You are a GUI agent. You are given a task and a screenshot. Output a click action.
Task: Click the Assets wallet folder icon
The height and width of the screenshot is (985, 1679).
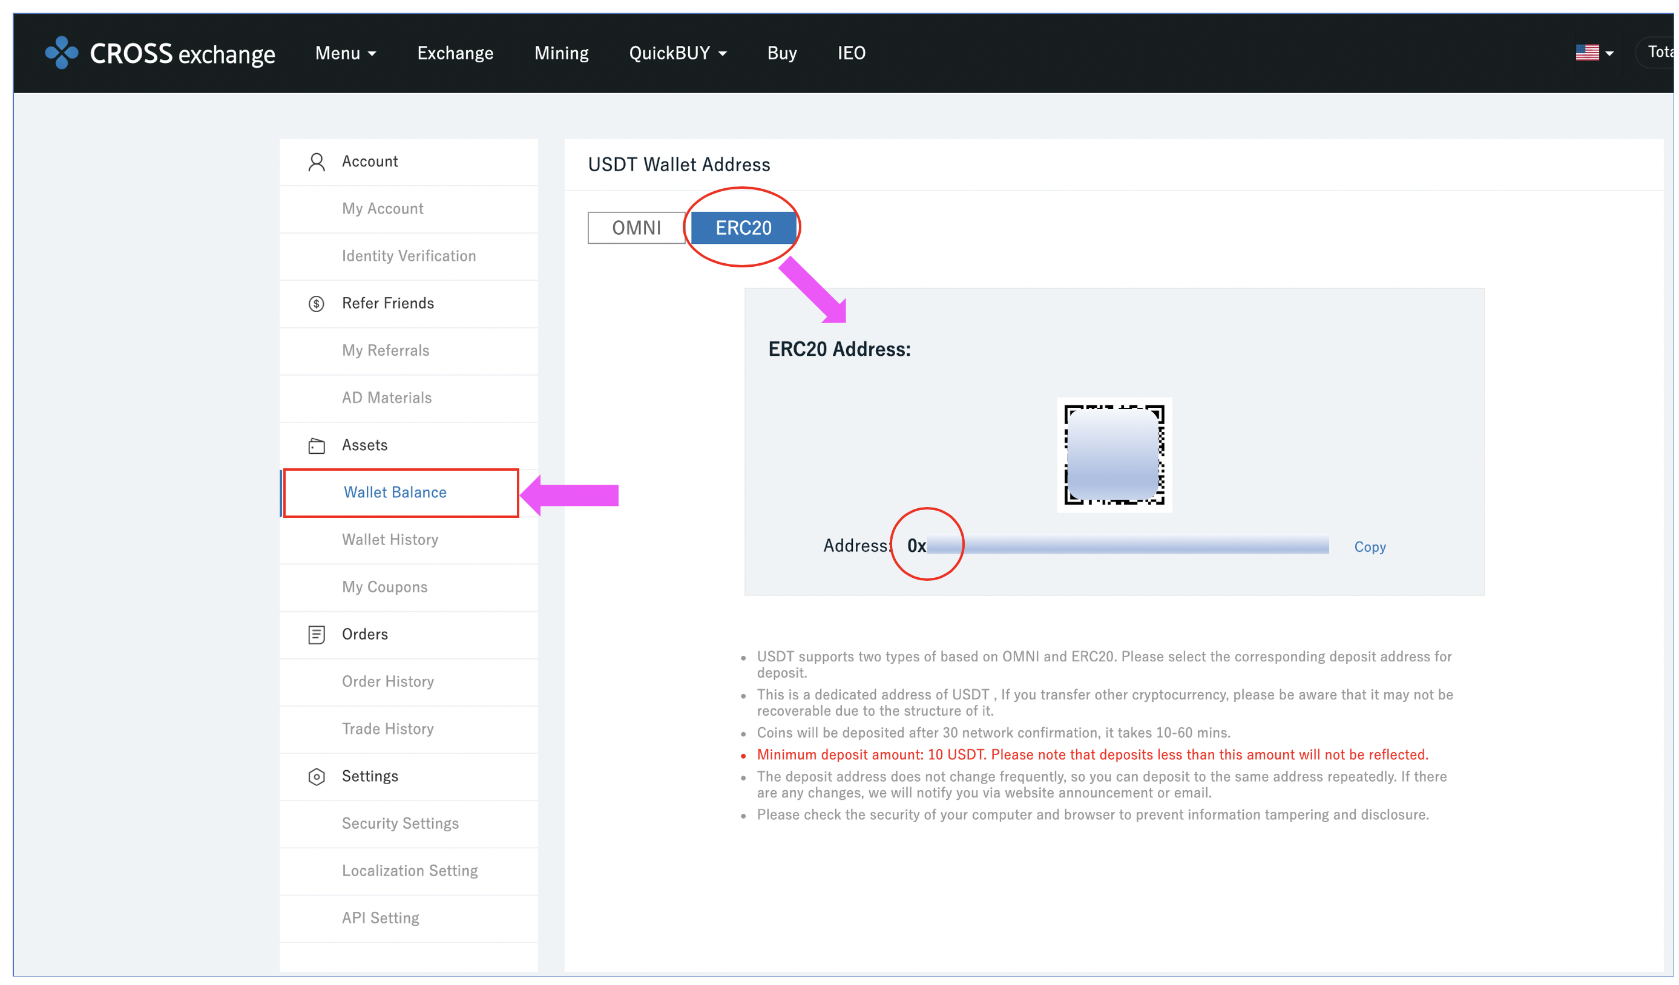point(317,445)
